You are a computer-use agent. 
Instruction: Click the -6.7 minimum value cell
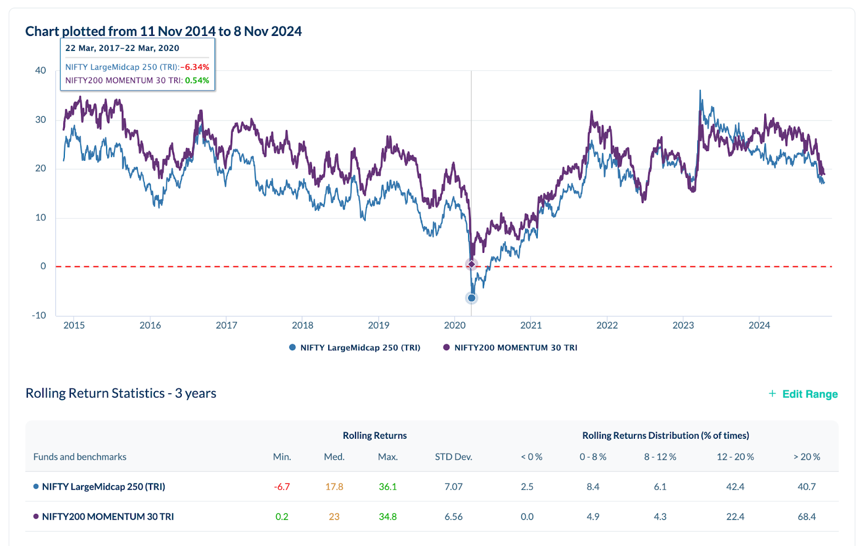[282, 487]
